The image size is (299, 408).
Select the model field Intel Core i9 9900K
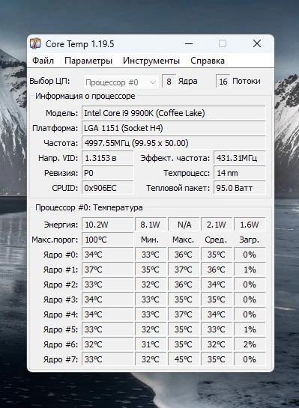coord(173,113)
